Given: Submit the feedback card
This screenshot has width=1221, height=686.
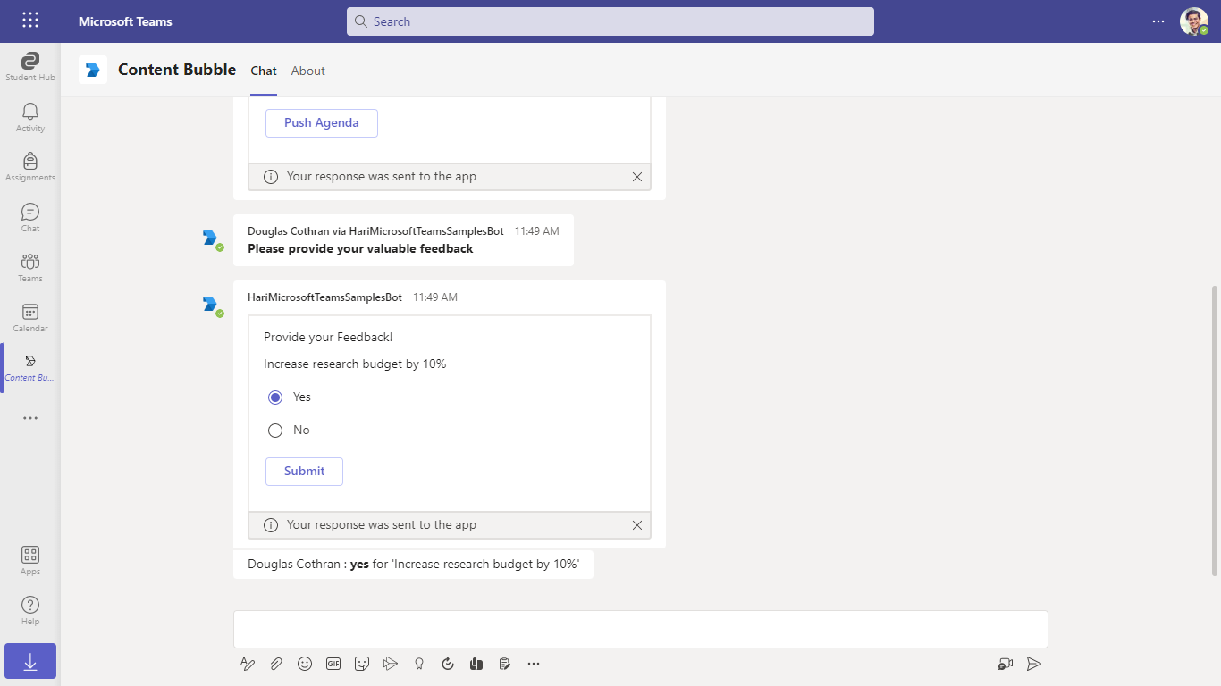Looking at the screenshot, I should (304, 472).
